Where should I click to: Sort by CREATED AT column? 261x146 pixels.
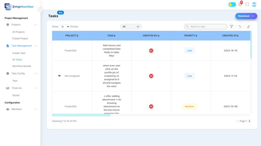(230, 35)
